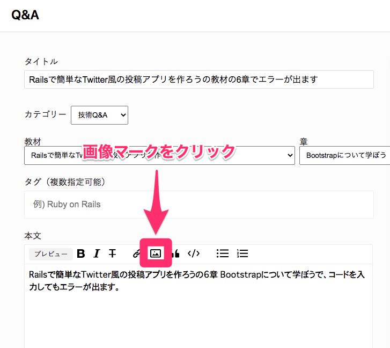Click the partially hidden quote icon
Screen dimensions: 390x348
176,253
